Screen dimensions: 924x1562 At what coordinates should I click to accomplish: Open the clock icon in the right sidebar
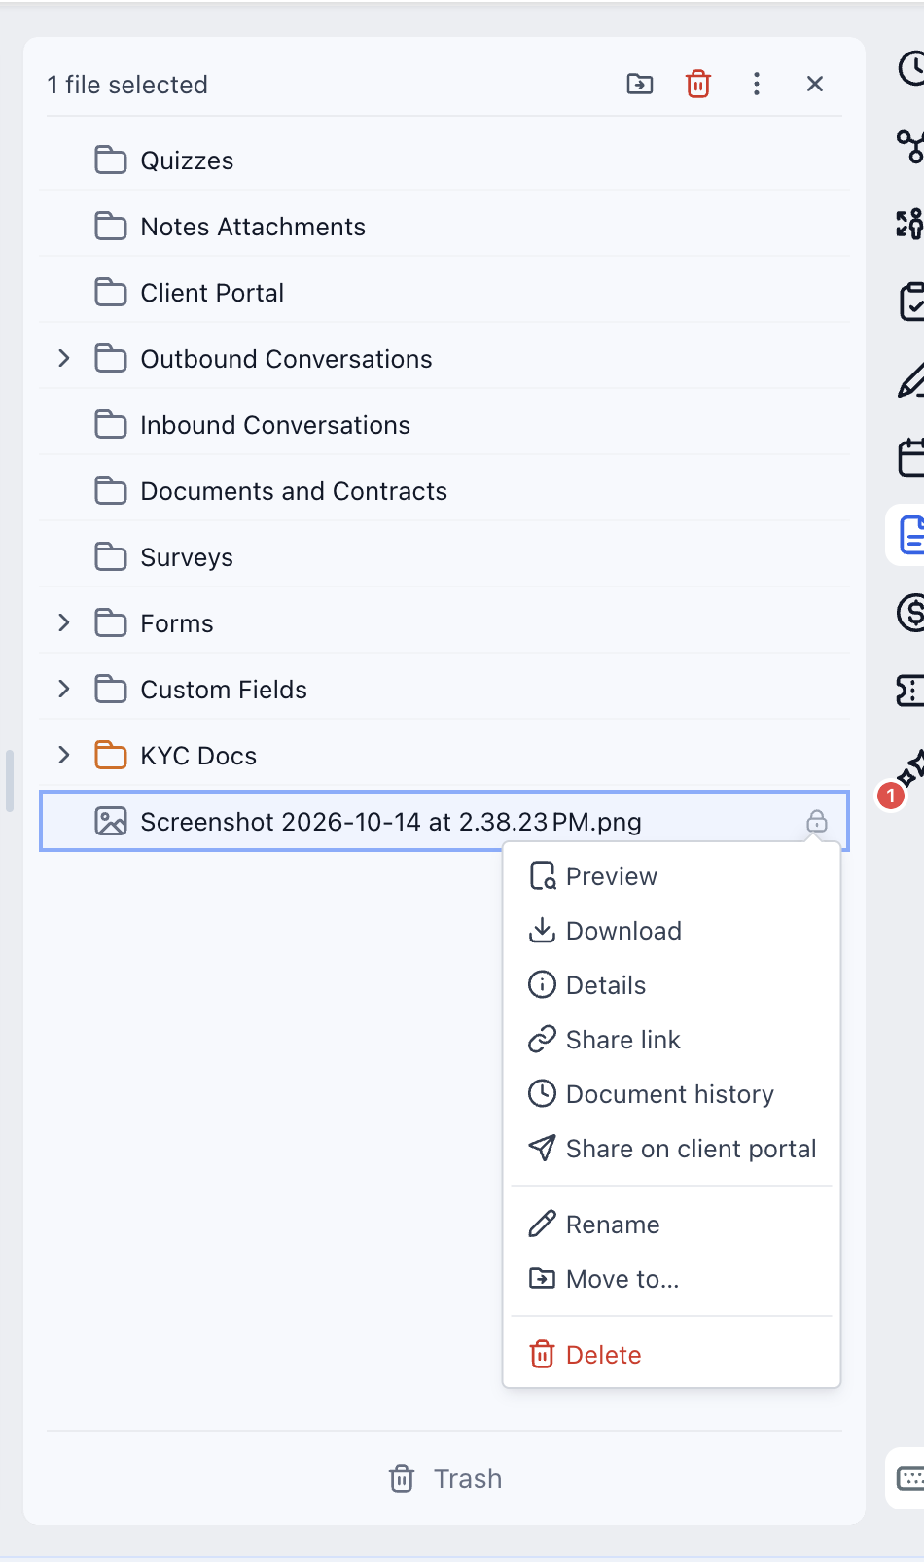tap(911, 68)
